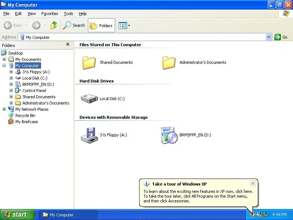Select floppy drive icon in tree
This screenshot has width=293, height=220.
click(x=18, y=71)
